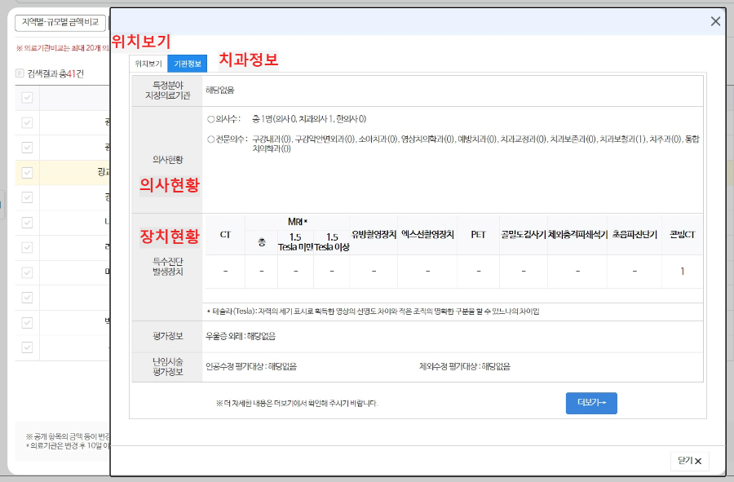Toggle the checkbox on the highlighted 광과 row
The height and width of the screenshot is (482, 734).
tap(28, 174)
